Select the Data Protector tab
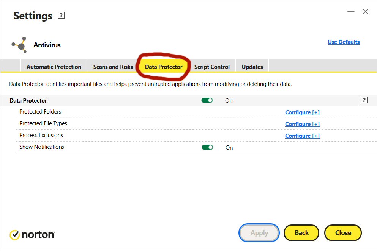377x251 pixels. click(x=164, y=67)
